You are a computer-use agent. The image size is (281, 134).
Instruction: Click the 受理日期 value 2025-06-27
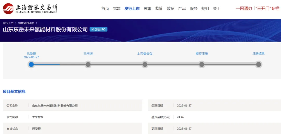[184, 105]
